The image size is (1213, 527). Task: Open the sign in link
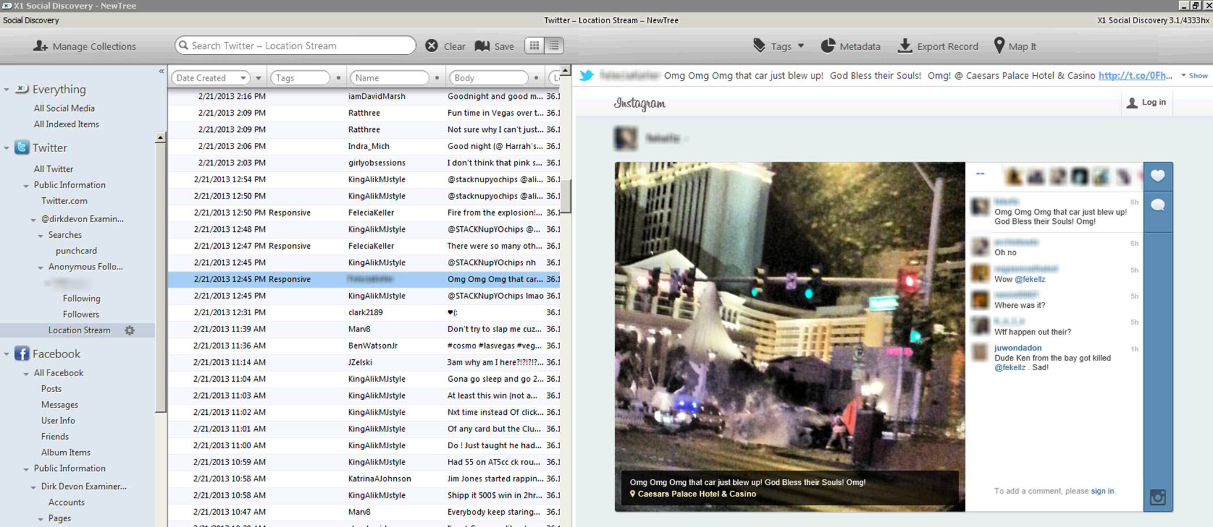pyautogui.click(x=1102, y=491)
